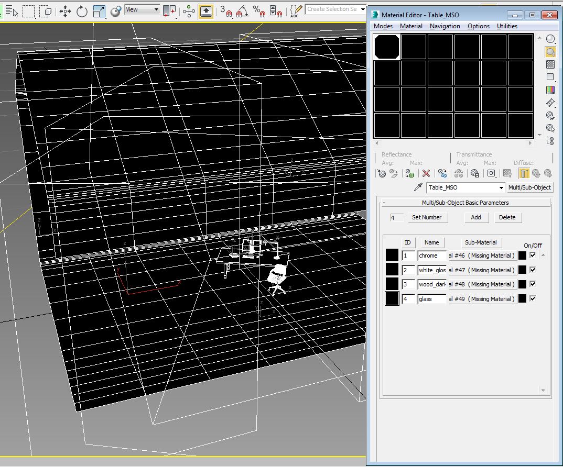Click the color swatch for white_glos row
Screen dimensions: 563x467
[522, 270]
